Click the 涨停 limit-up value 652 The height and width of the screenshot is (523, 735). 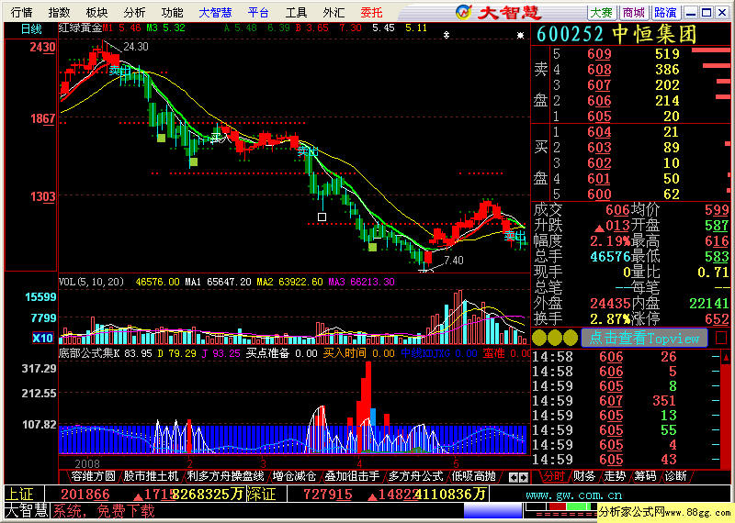tap(718, 319)
